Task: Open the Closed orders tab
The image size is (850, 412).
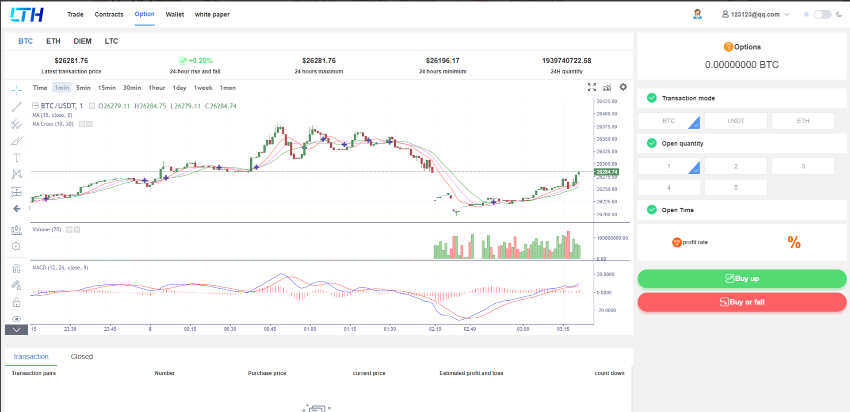Action: pos(82,357)
